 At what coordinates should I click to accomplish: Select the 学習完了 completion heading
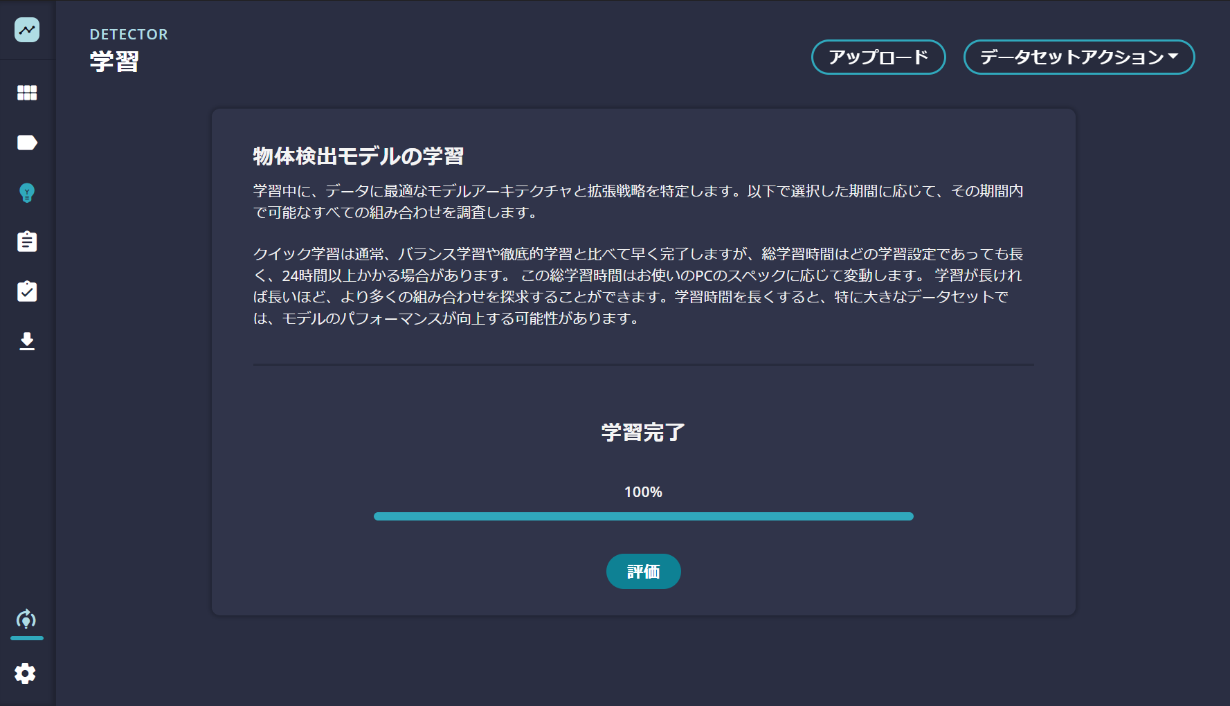pyautogui.click(x=643, y=431)
